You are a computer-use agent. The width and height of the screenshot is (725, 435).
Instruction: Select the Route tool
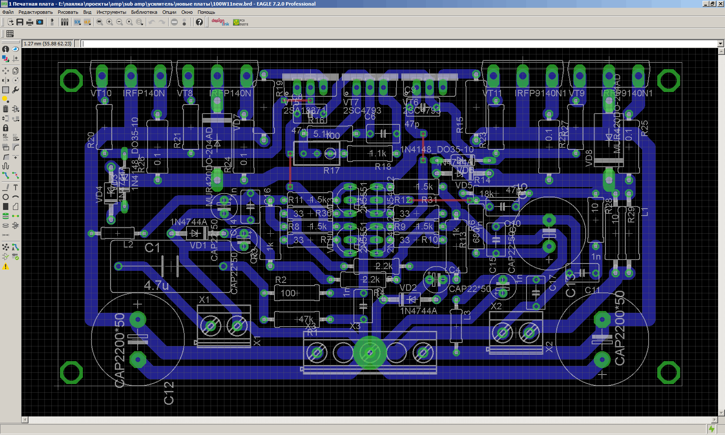pyautogui.click(x=6, y=175)
